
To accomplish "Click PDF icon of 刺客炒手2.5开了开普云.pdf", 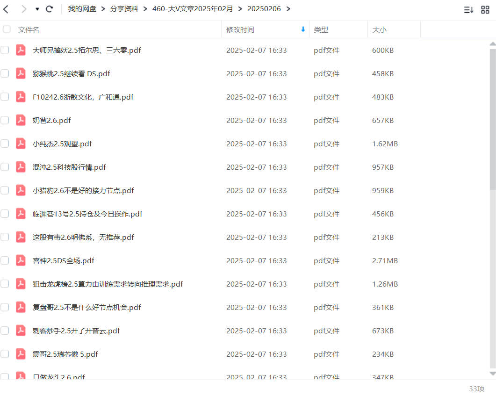I will coord(21,331).
